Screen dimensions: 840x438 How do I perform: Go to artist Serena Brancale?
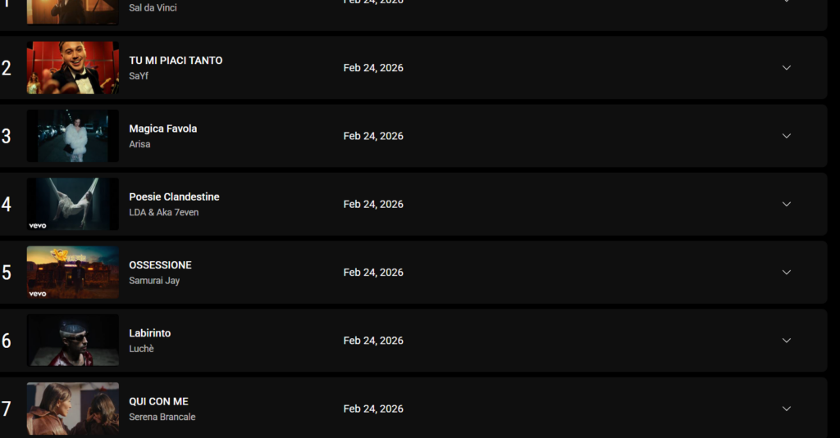click(162, 418)
